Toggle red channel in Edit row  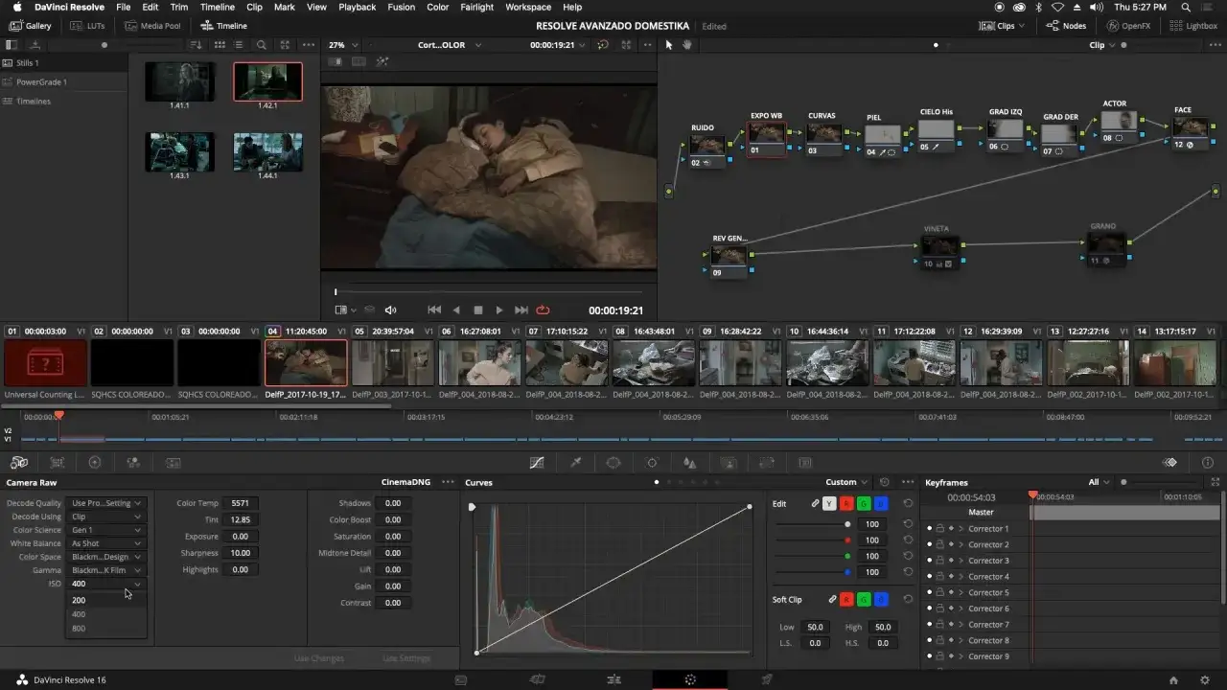(x=846, y=503)
